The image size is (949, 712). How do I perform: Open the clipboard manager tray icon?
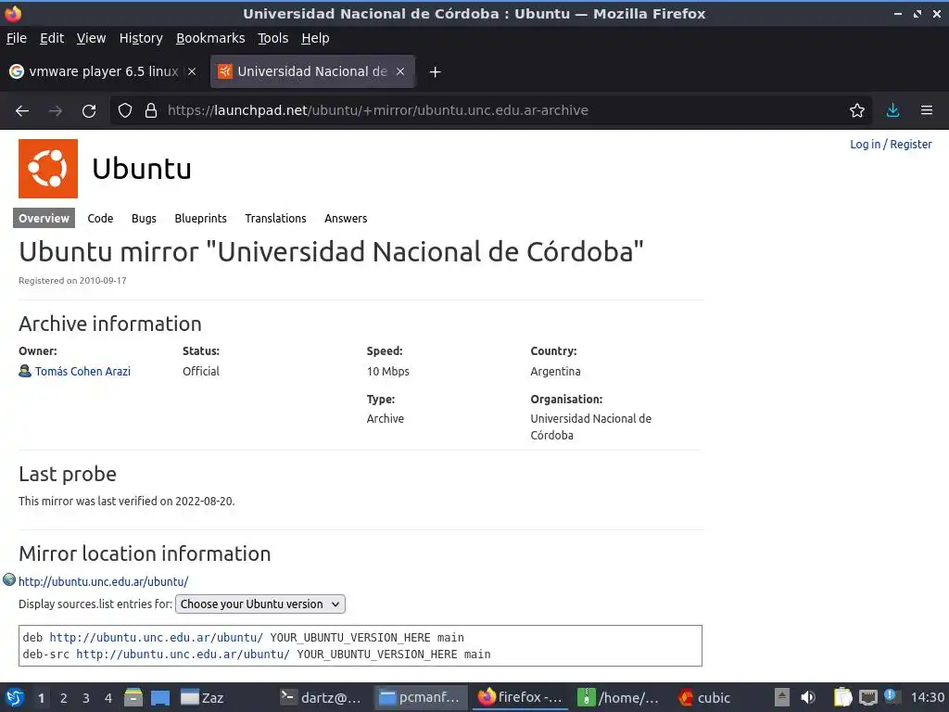point(842,697)
